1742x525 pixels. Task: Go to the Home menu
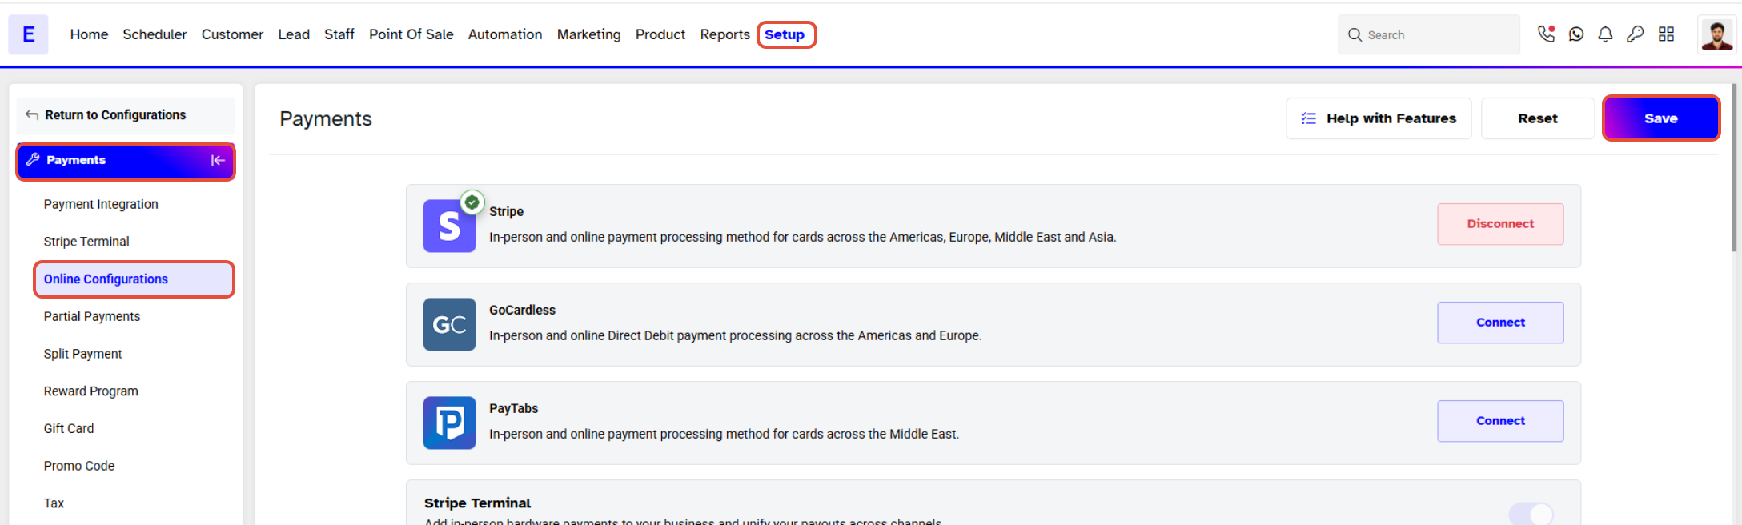[89, 34]
